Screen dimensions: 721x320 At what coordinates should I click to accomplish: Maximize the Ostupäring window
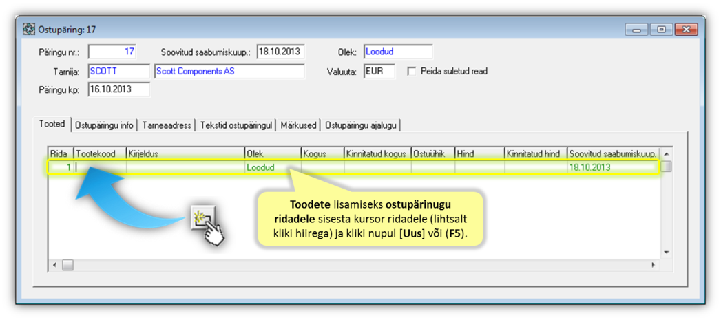[661, 30]
